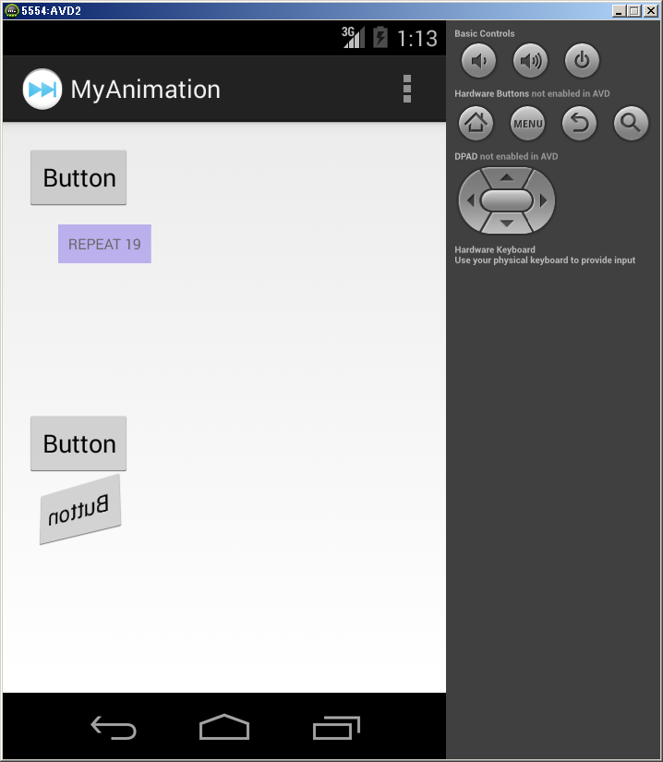Open the overflow menu in the action bar
663x762 pixels.
[x=407, y=89]
